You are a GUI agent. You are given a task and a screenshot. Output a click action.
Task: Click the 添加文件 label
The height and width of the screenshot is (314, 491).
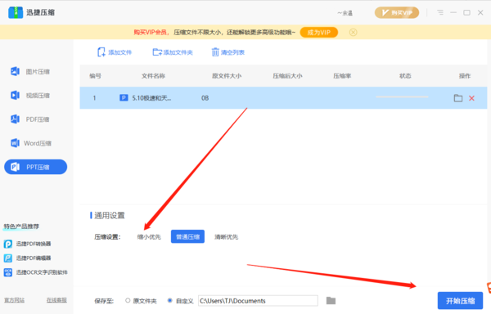[x=120, y=52]
